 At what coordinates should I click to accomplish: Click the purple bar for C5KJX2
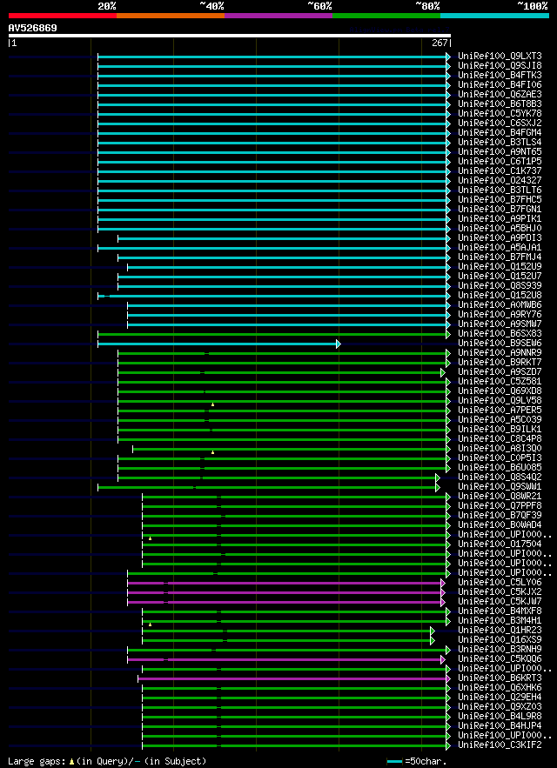point(285,592)
